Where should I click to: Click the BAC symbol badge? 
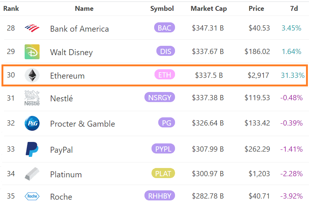pyautogui.click(x=165, y=28)
